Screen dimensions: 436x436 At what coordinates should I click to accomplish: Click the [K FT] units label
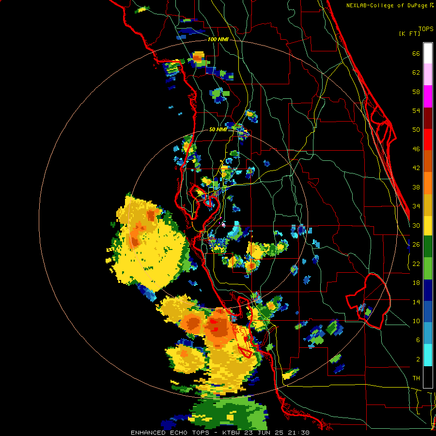point(409,34)
